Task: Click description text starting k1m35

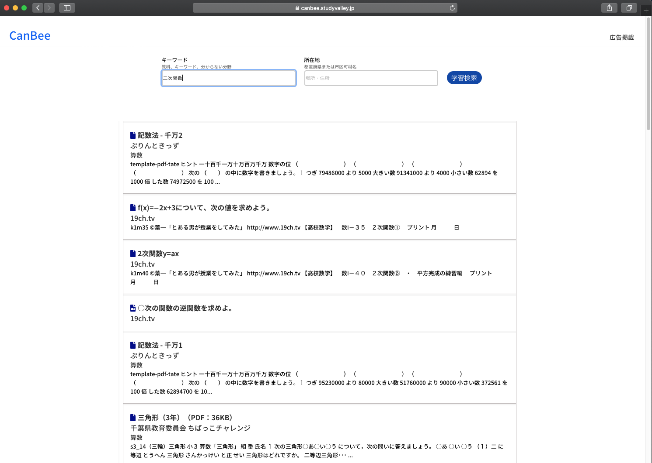Action: (x=295, y=227)
